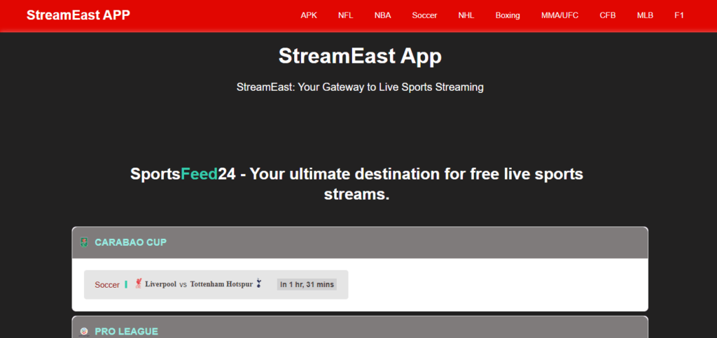The height and width of the screenshot is (338, 717).
Task: Open the StreamEast APP site logo
Action: (x=78, y=15)
